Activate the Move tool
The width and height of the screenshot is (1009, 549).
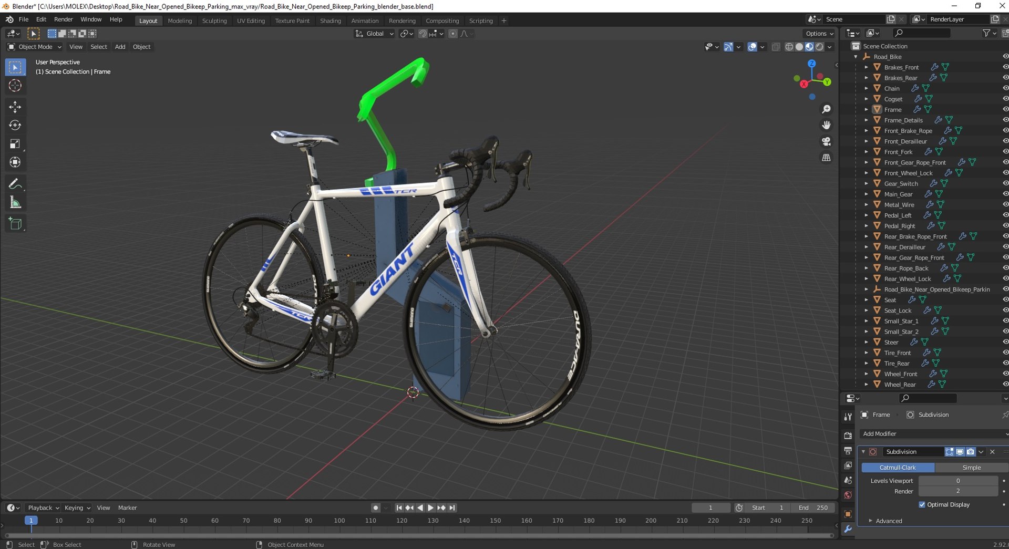coord(15,107)
